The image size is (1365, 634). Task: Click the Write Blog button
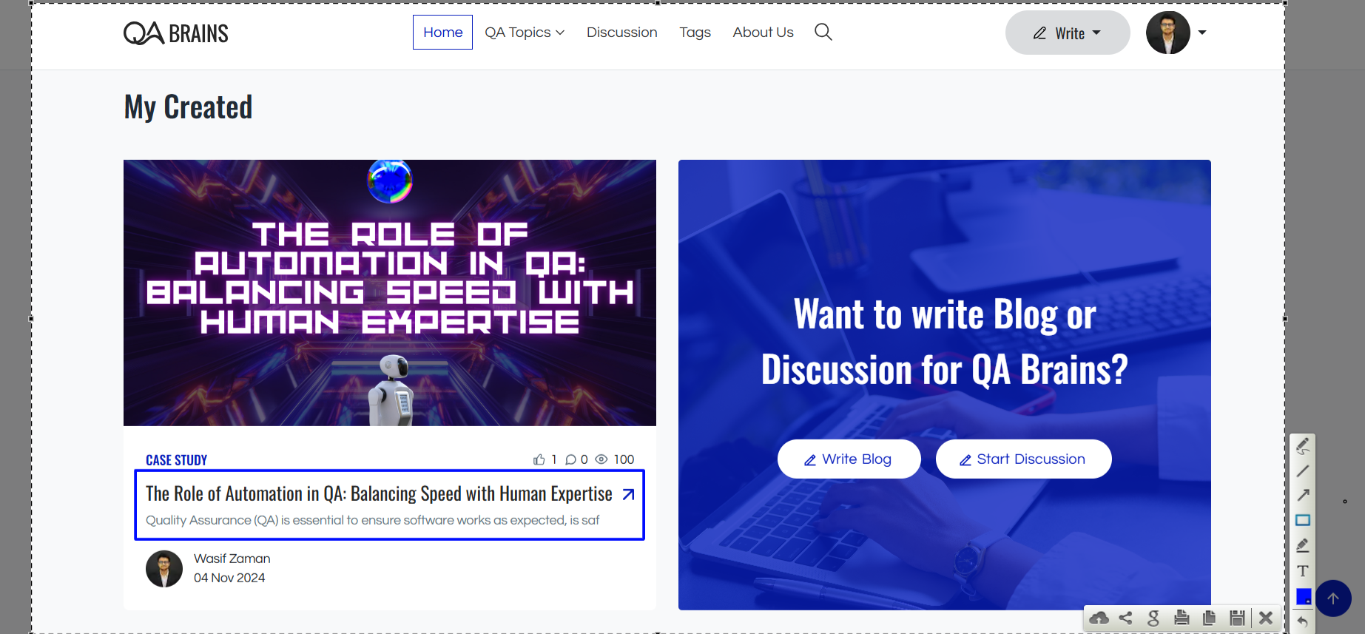[x=849, y=459]
